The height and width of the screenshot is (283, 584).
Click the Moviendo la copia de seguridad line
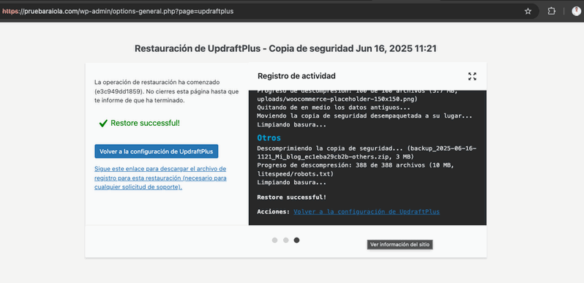(364, 116)
